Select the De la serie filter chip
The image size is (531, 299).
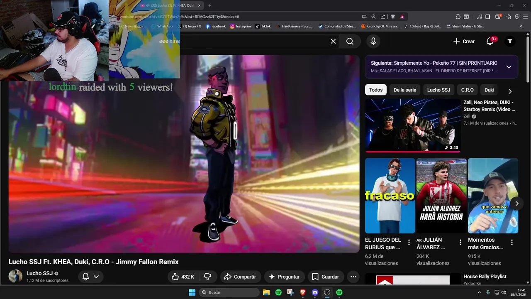[405, 90]
